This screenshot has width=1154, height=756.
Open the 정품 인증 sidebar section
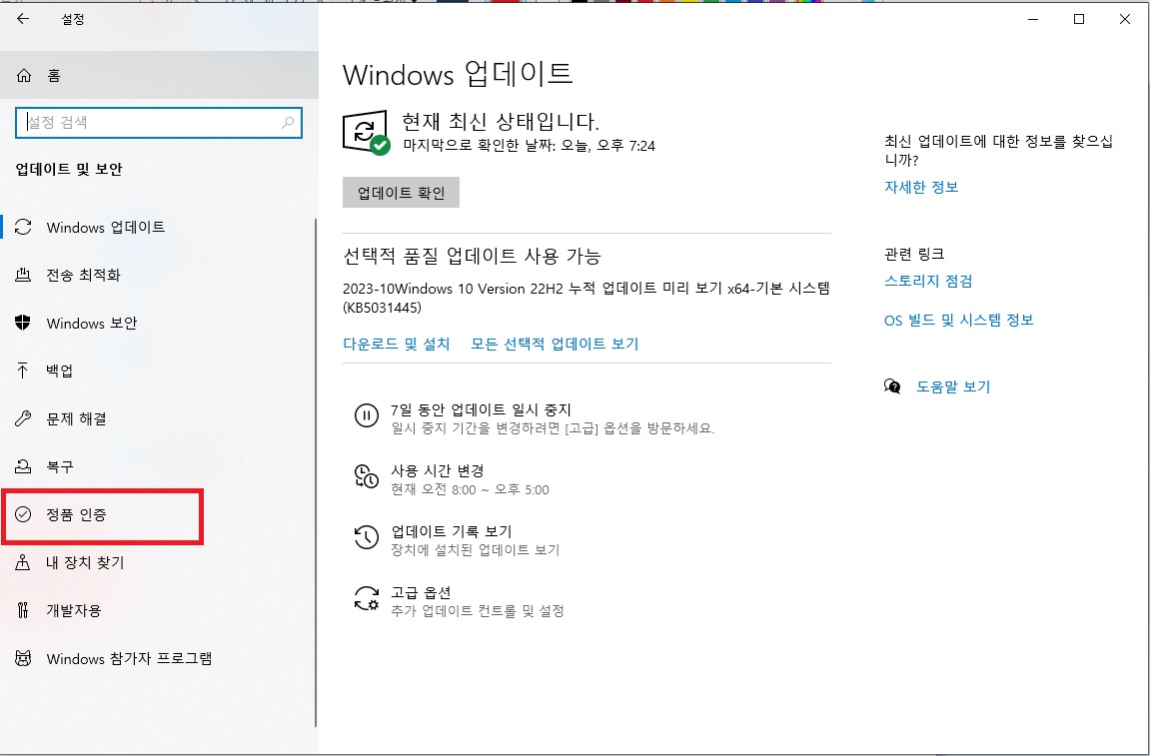click(158, 514)
